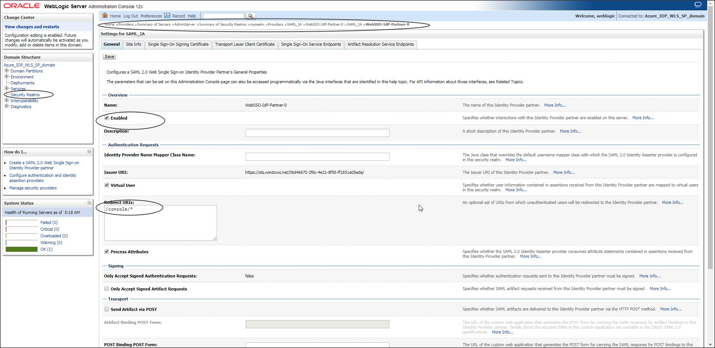Collapse the System Status panel
Viewport: 715px width, 348px height.
click(x=89, y=203)
